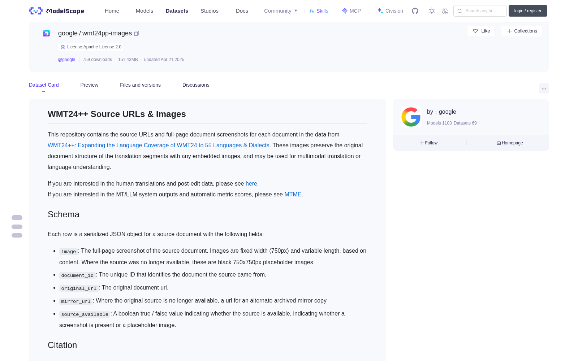Click the ModelScope logo

[x=57, y=11]
